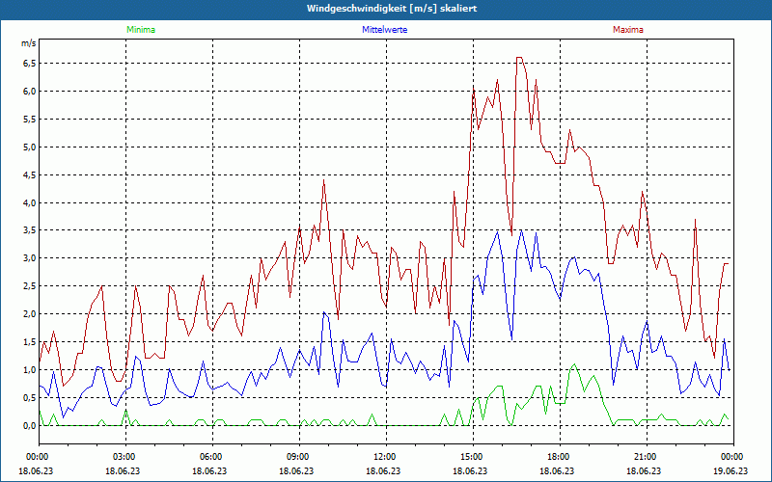Viewport: 772px width, 482px height.
Task: Click the "06:00" time axis label
Action: coord(212,457)
